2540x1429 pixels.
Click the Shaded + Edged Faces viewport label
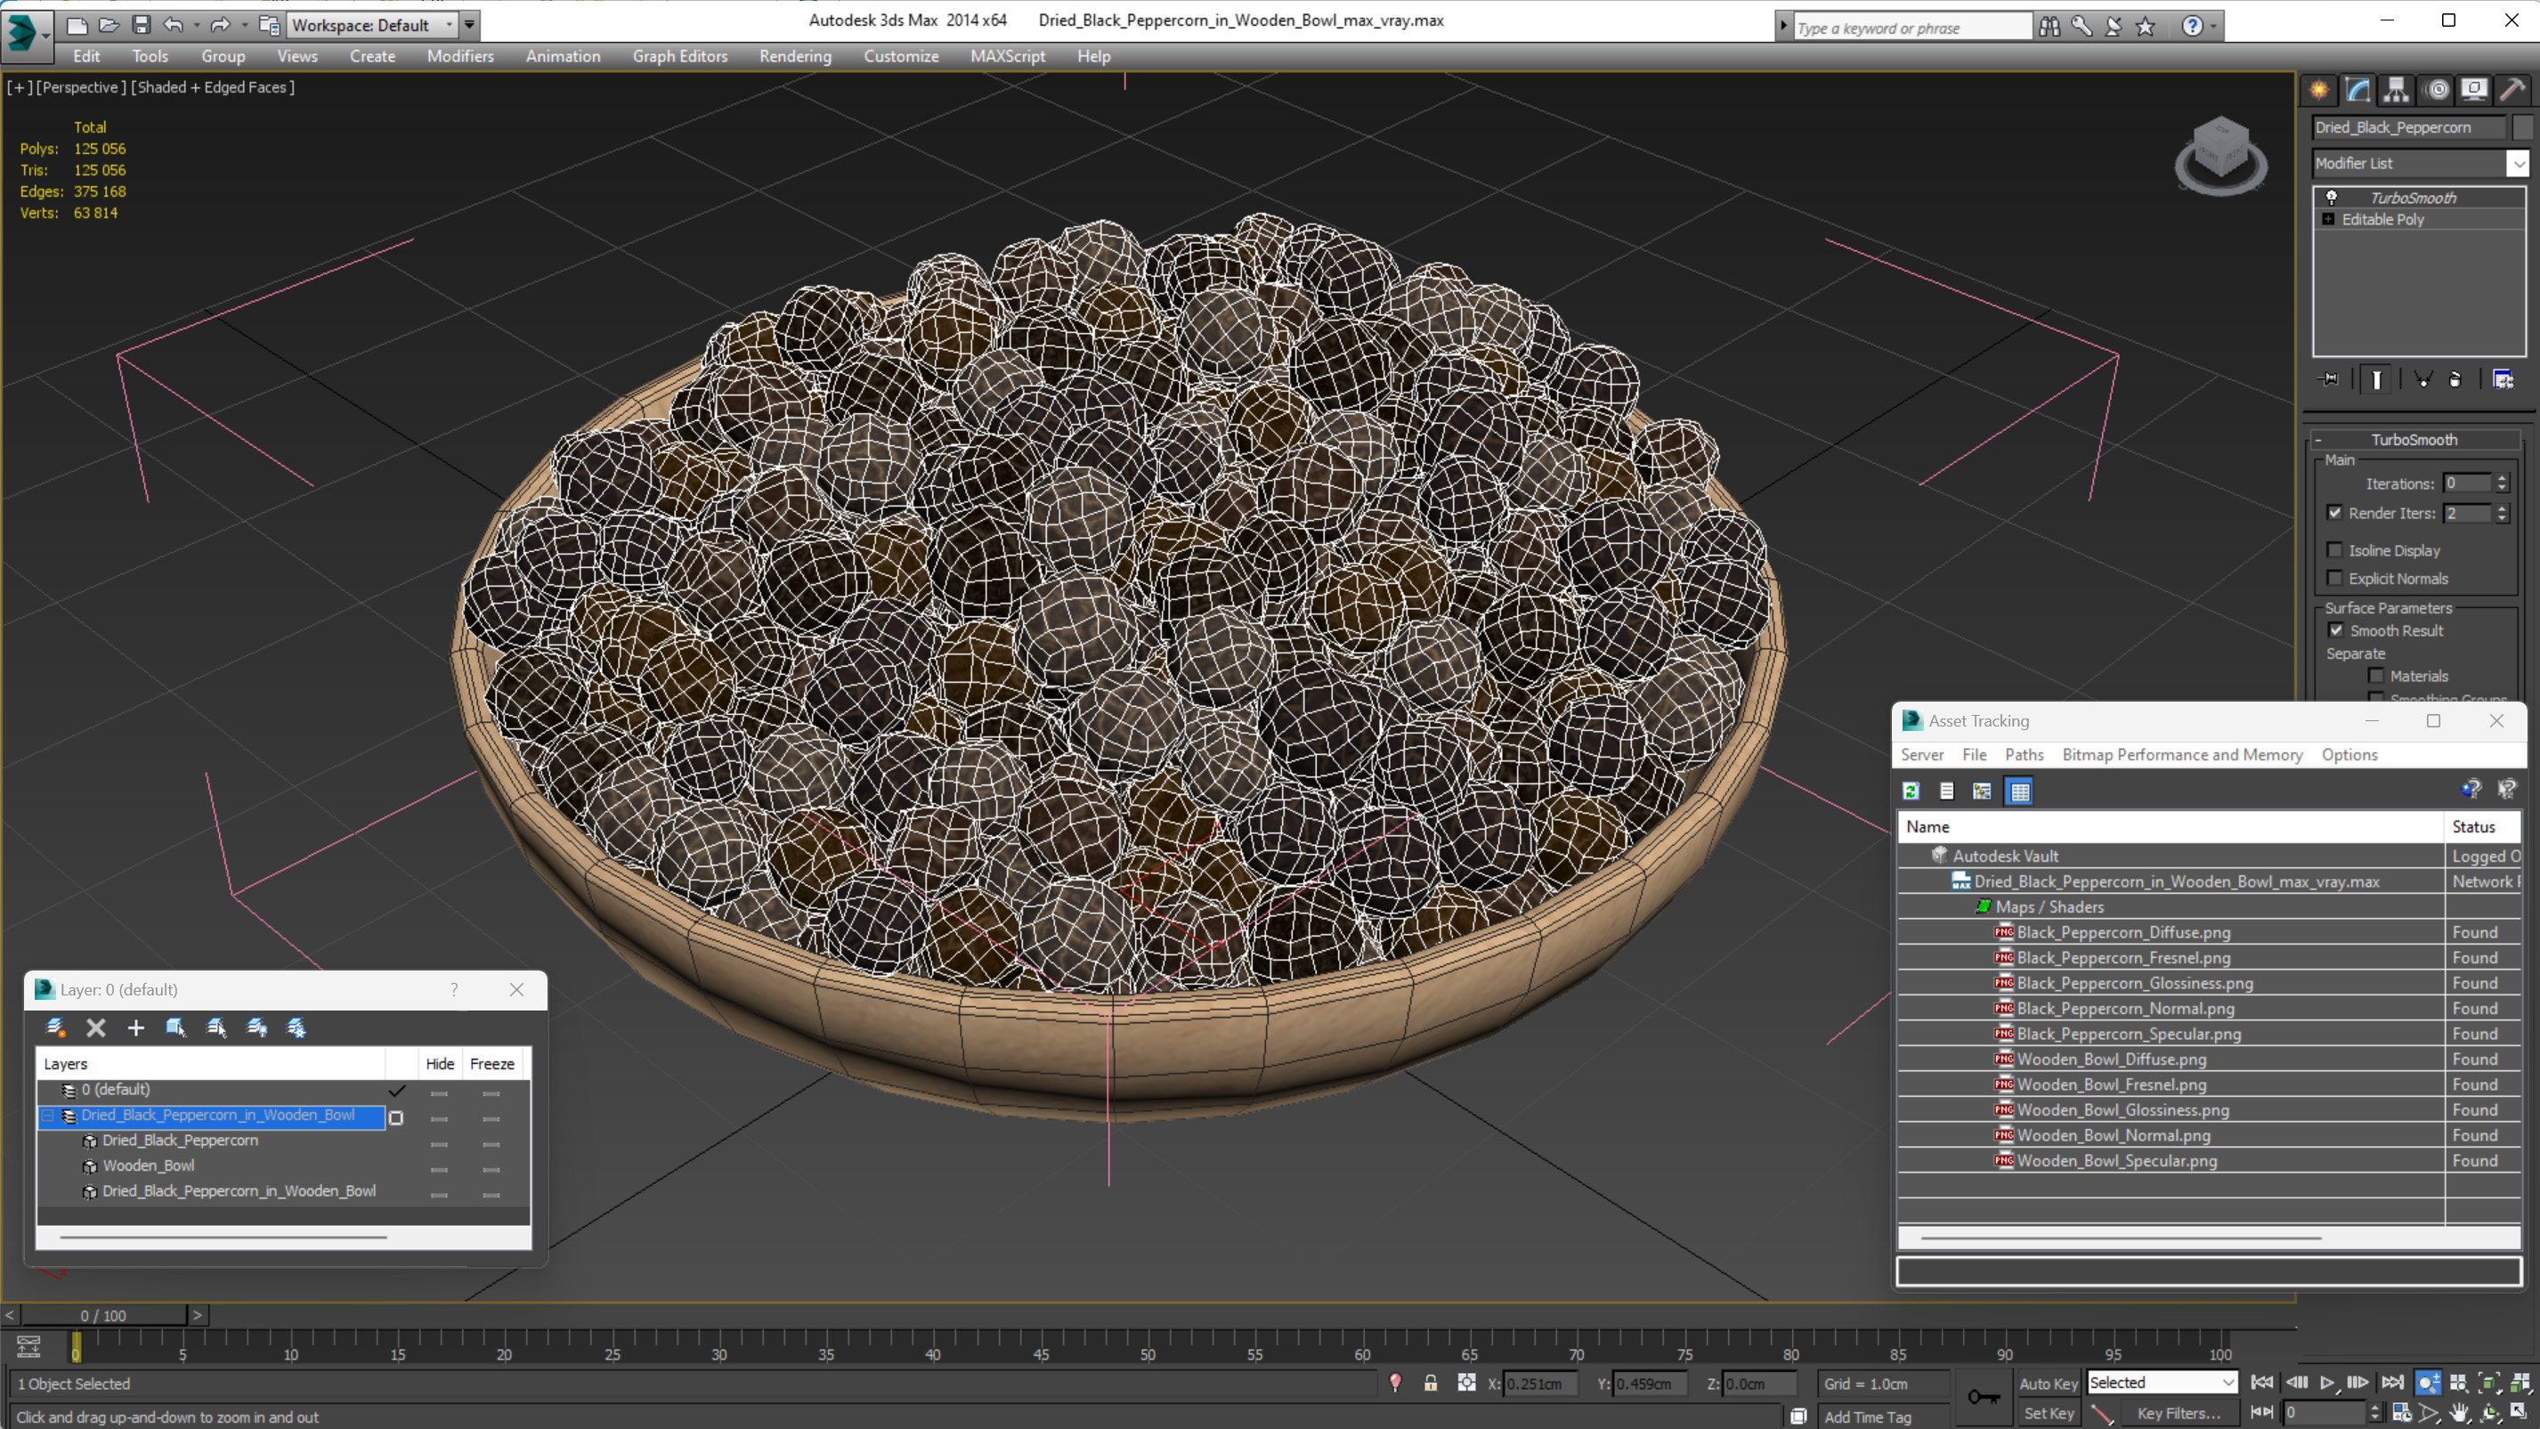214,86
